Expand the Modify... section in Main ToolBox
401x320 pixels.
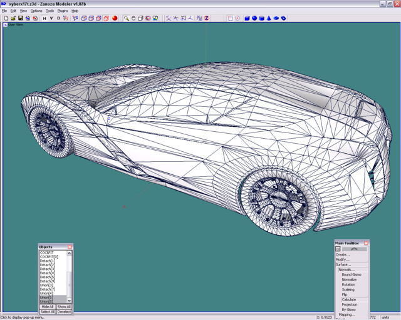coord(343,259)
